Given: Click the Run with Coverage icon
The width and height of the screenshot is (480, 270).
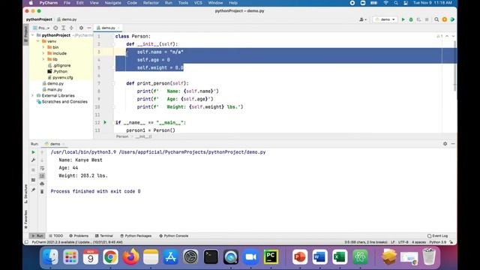Looking at the screenshot, I should click(x=418, y=19).
